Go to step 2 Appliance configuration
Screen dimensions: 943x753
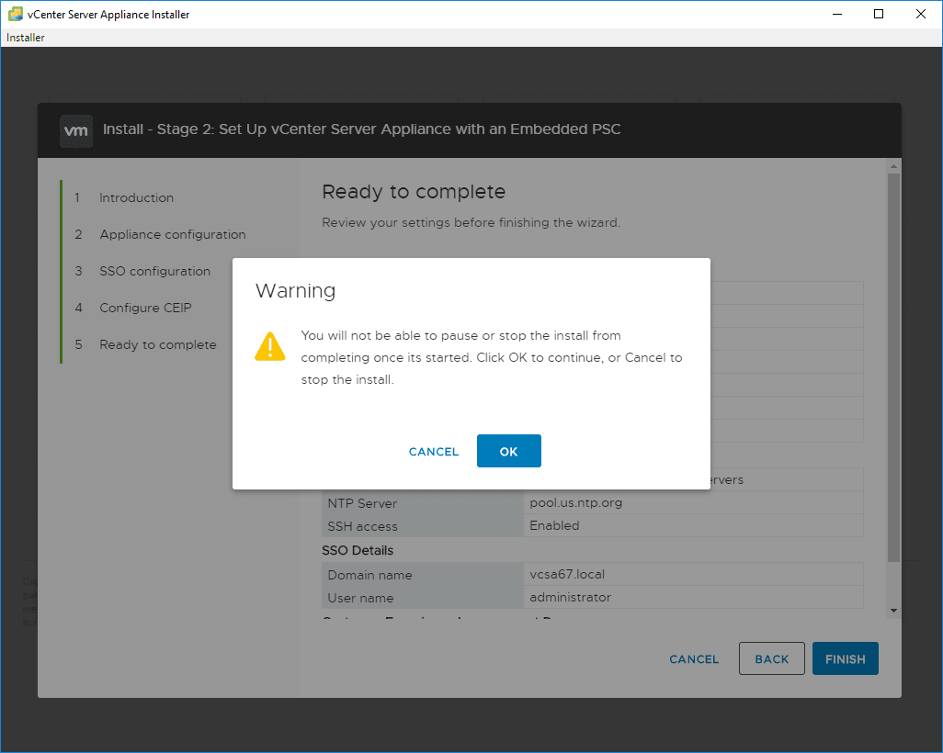pos(173,234)
